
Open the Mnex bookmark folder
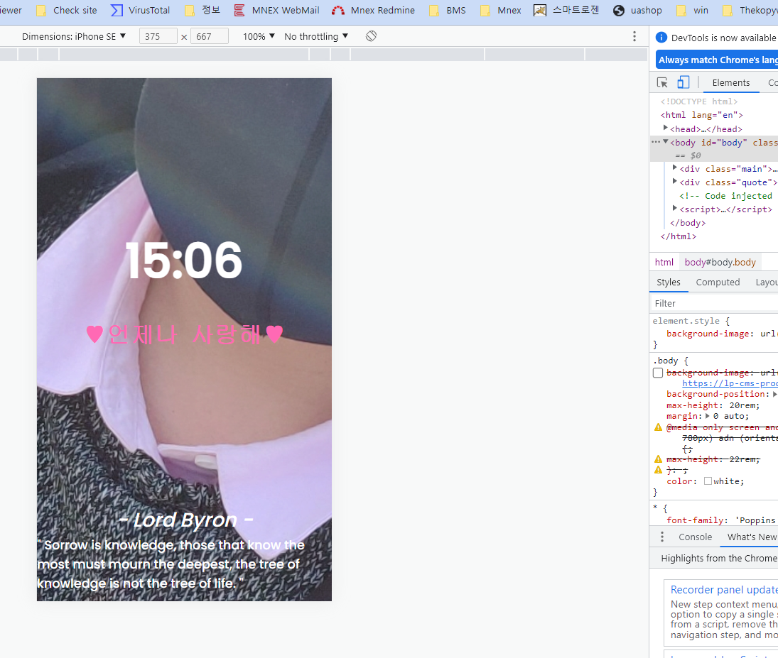tap(501, 11)
